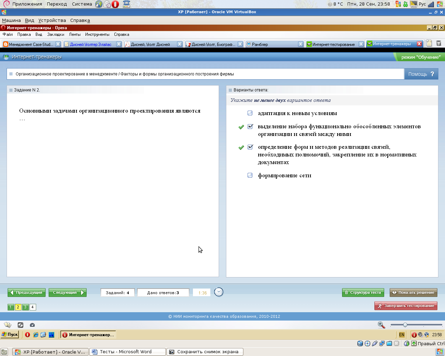
Task: Open VirtualBox Машина menu
Action: (11, 21)
